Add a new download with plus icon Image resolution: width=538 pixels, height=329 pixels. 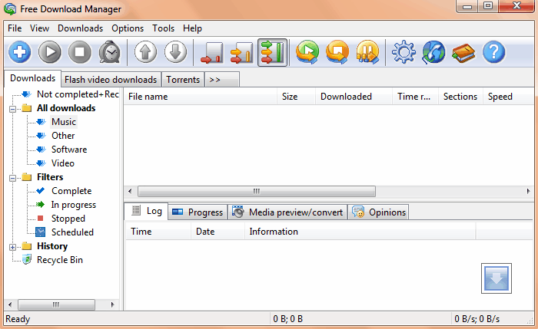(x=19, y=52)
